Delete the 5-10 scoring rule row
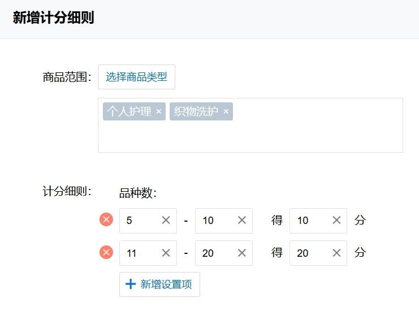Screen dimensions: 419x315 click(x=106, y=220)
